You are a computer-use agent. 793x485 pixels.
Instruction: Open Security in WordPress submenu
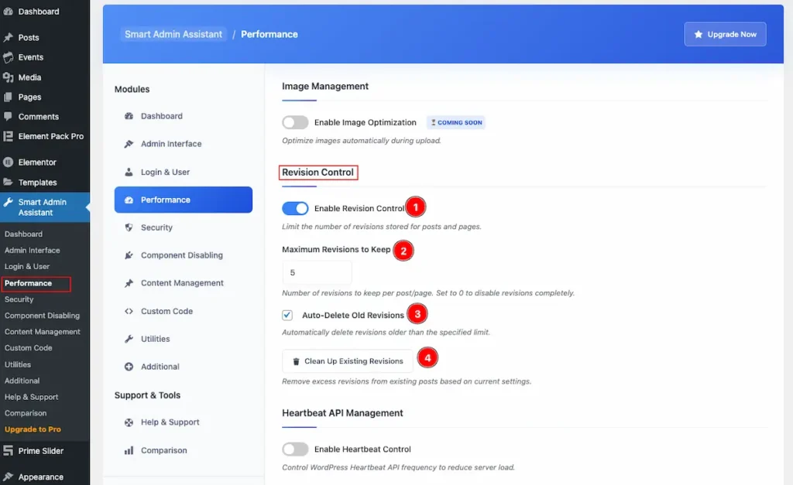pos(19,299)
